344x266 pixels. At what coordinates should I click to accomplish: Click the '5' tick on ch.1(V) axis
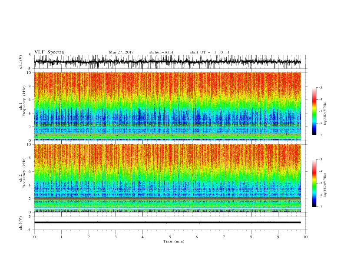30,55
